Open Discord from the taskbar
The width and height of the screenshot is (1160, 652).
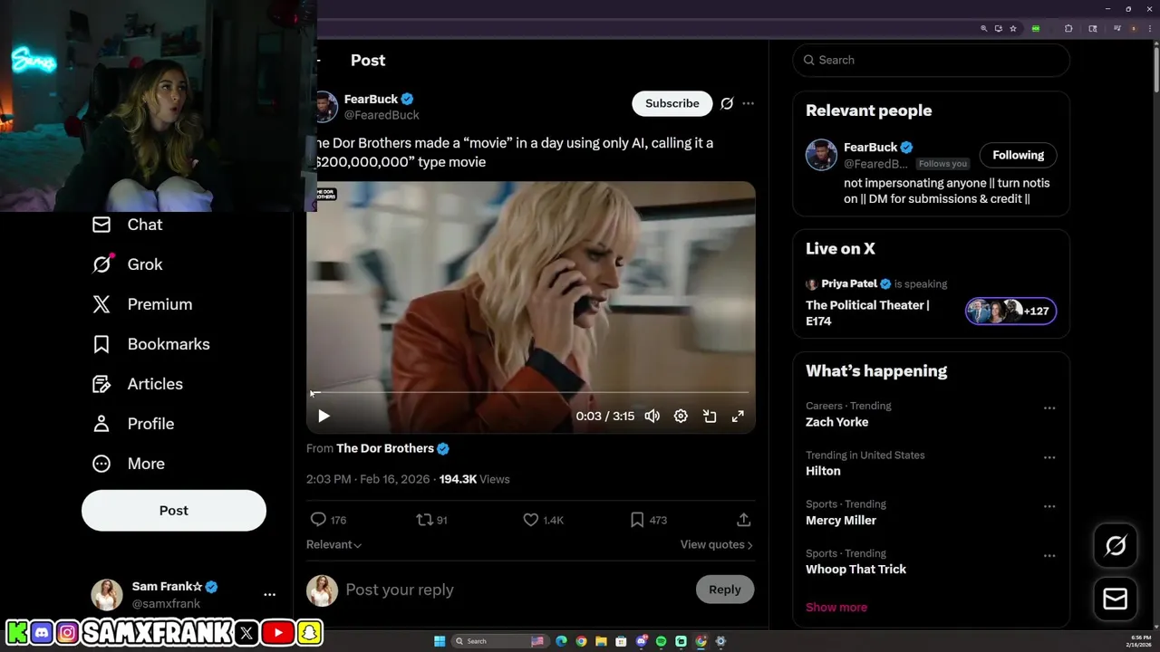[x=642, y=641]
